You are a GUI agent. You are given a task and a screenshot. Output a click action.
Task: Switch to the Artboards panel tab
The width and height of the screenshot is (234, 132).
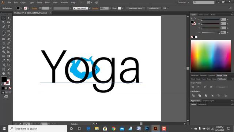click(x=202, y=104)
